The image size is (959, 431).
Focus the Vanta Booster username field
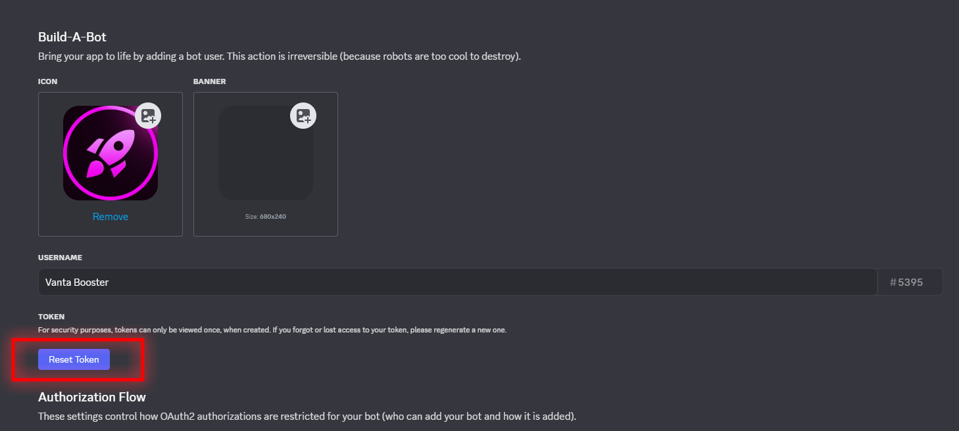coord(457,282)
